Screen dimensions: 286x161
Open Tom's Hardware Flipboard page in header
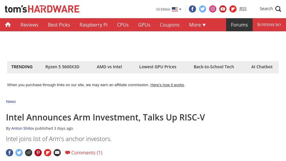point(233,9)
